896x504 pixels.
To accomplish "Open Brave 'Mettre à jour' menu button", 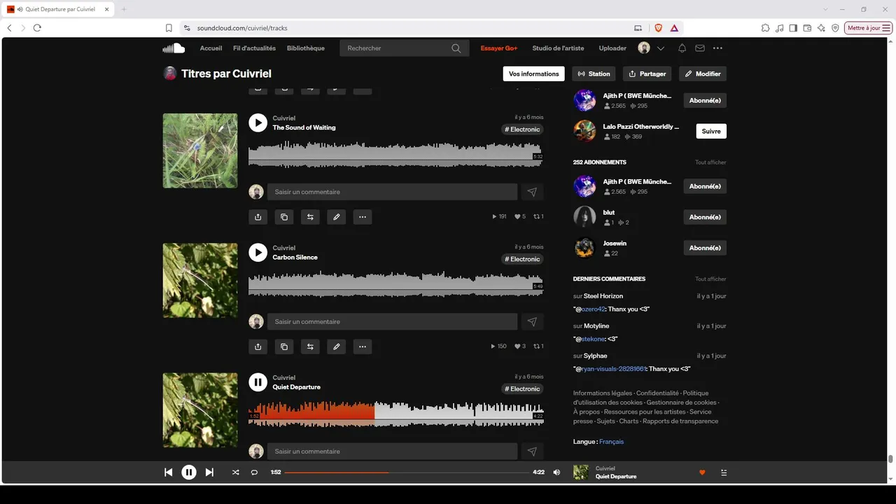I will click(869, 28).
